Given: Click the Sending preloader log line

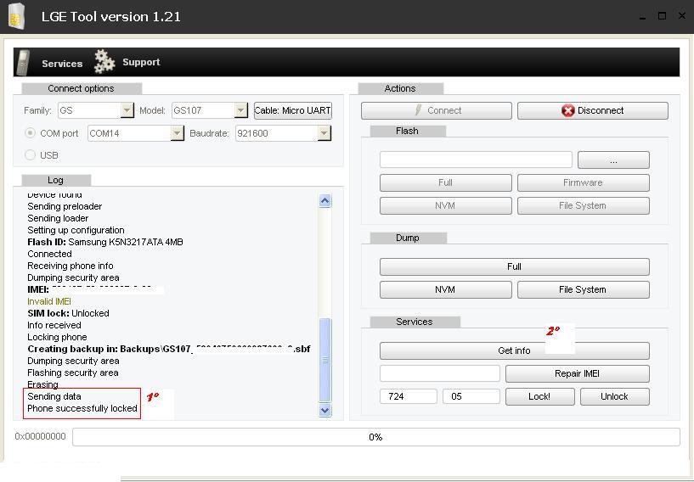Looking at the screenshot, I should tap(65, 206).
